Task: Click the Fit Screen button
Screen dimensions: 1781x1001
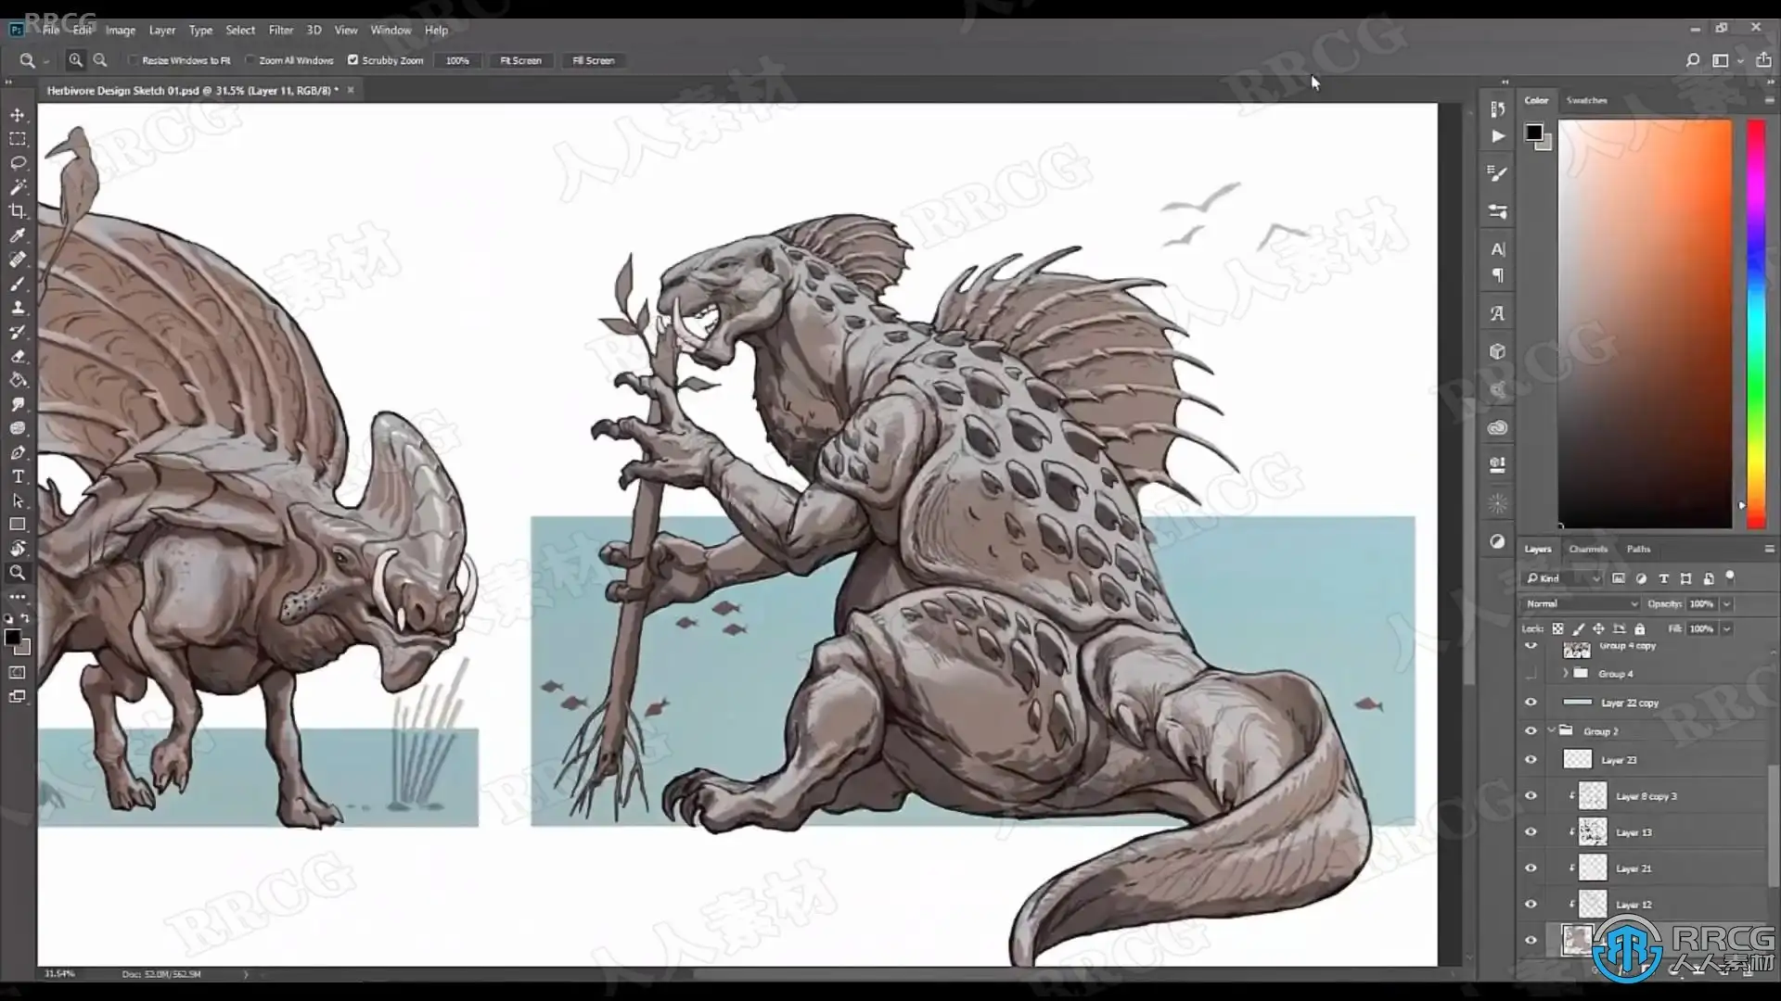Action: coord(520,60)
